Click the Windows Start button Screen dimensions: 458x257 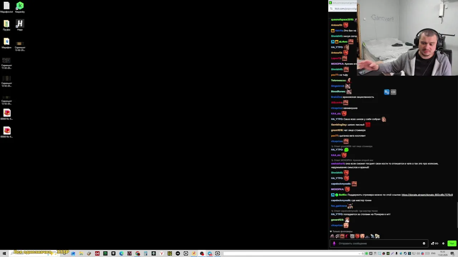4,253
